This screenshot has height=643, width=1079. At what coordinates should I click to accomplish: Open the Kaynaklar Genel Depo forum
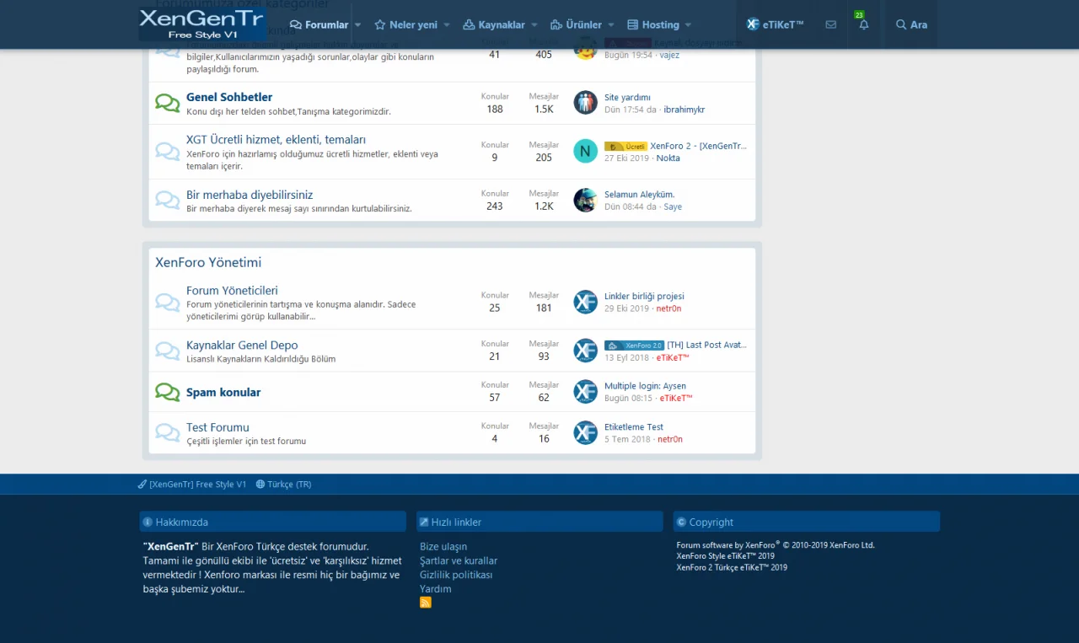[242, 345]
